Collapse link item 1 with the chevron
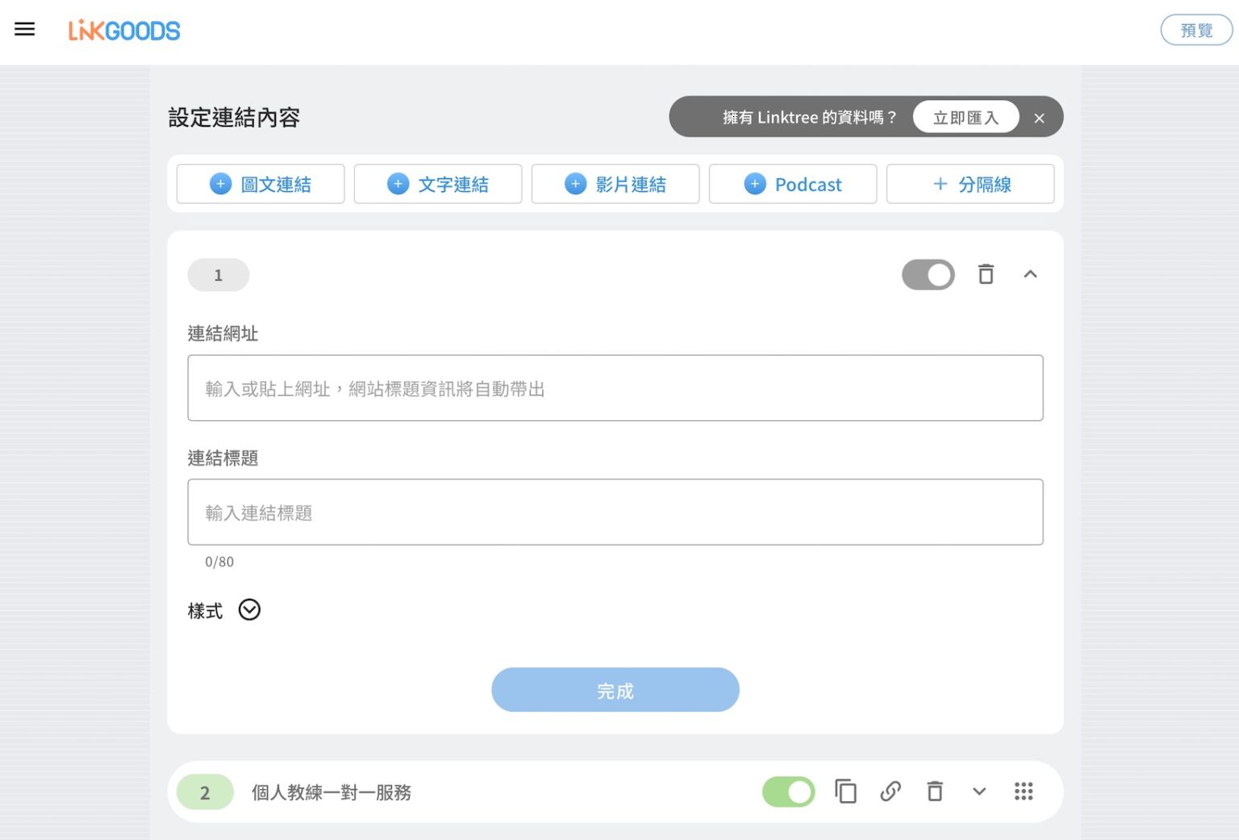 click(1031, 274)
